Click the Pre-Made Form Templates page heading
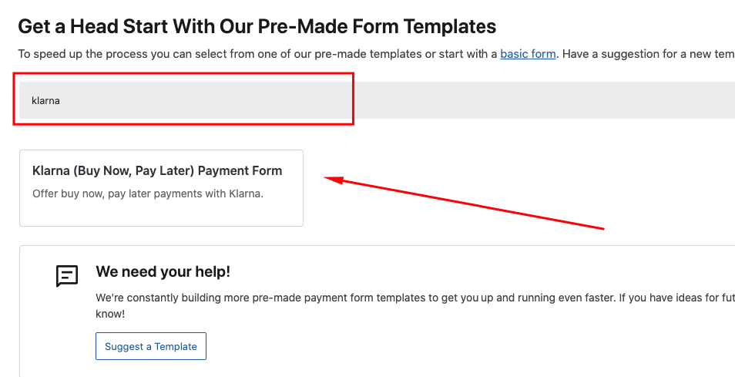 point(257,26)
